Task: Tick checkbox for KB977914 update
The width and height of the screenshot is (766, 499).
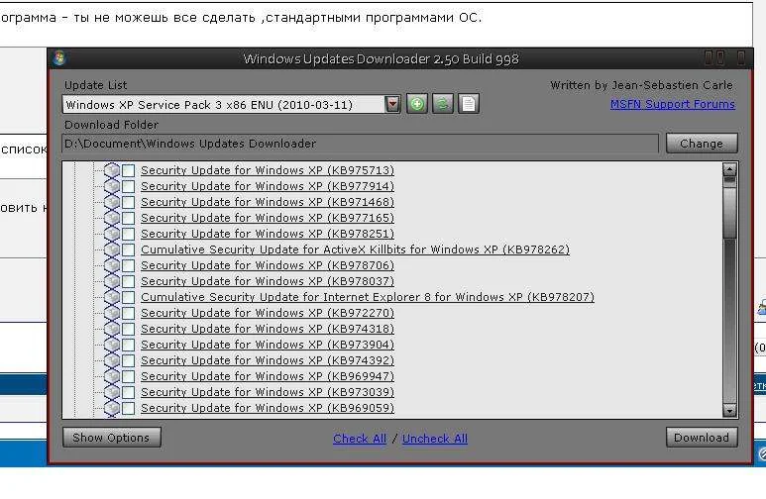Action: coord(129,186)
